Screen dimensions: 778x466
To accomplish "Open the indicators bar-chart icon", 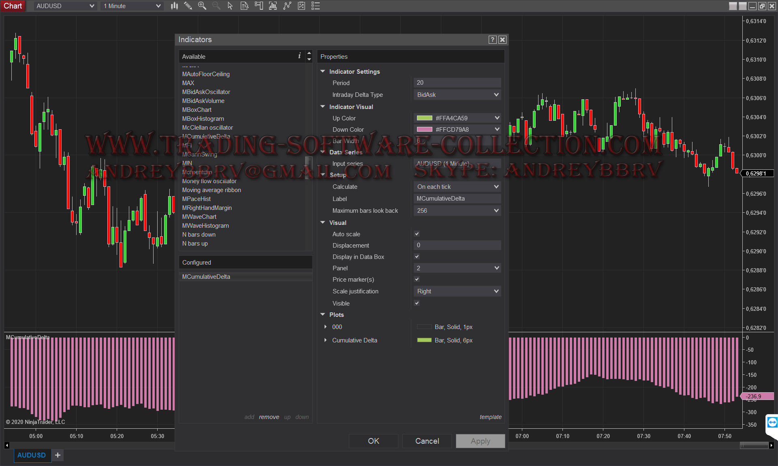I will [x=273, y=6].
